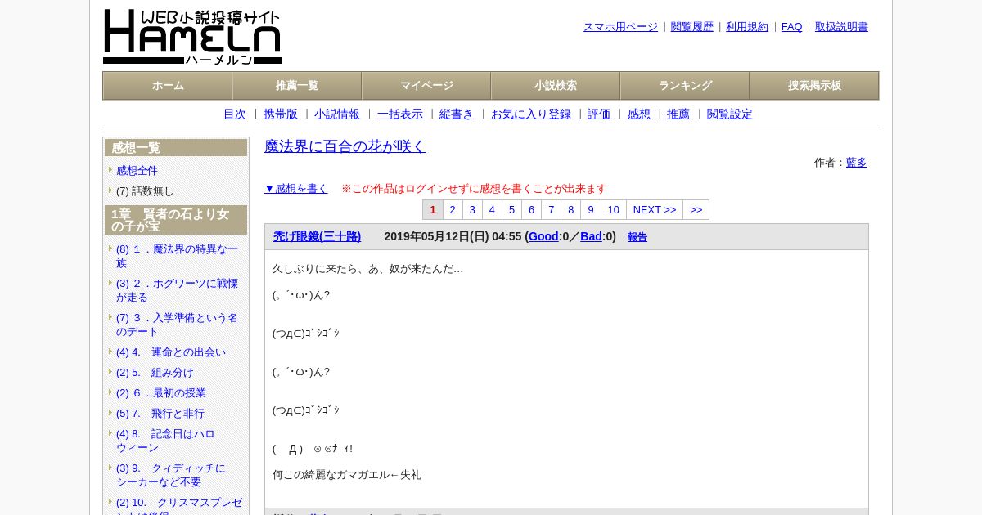Open novel title 魔法界に百合の花が咲く
982x515 pixels.
click(345, 146)
